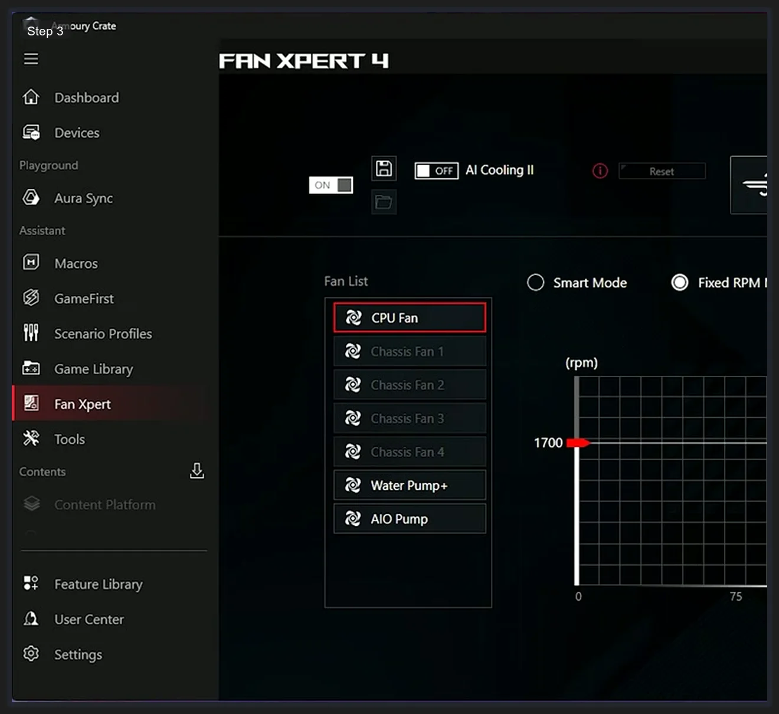The image size is (779, 714).
Task: Open the Armoury Crate hamburger menu
Action: 31,58
